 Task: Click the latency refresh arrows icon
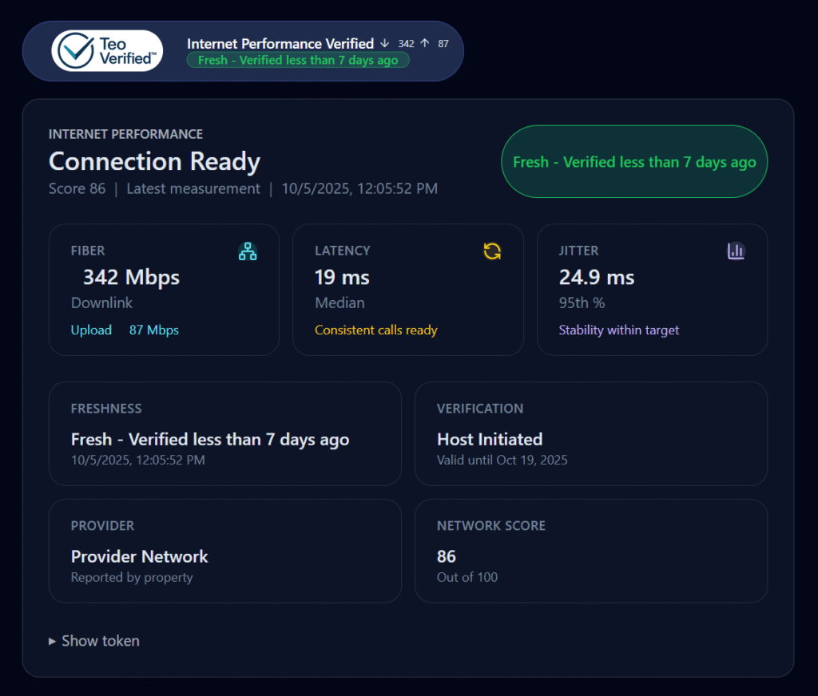(x=492, y=251)
